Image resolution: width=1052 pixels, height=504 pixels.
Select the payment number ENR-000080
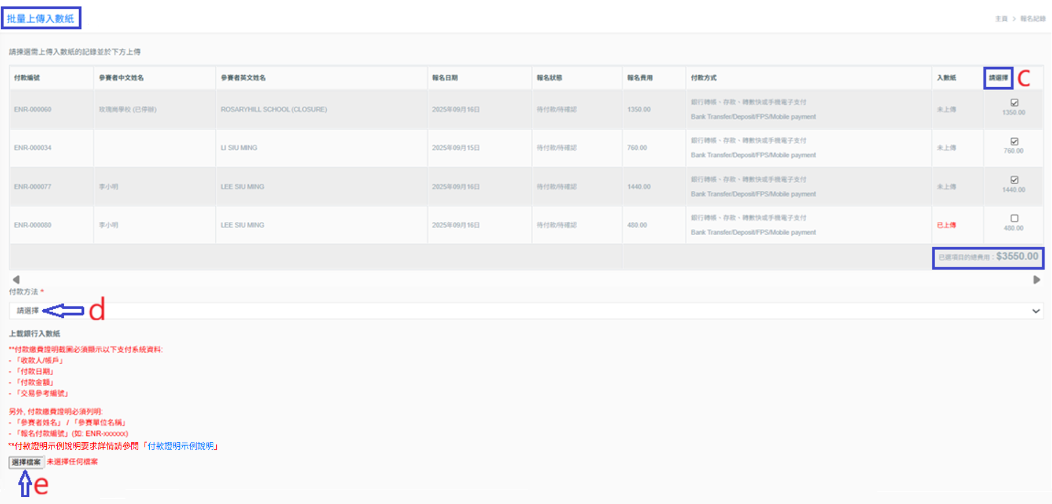[33, 225]
